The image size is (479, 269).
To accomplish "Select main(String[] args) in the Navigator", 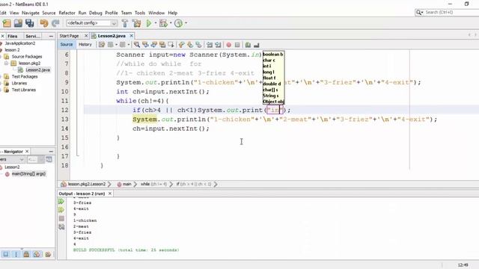I will pos(28,174).
